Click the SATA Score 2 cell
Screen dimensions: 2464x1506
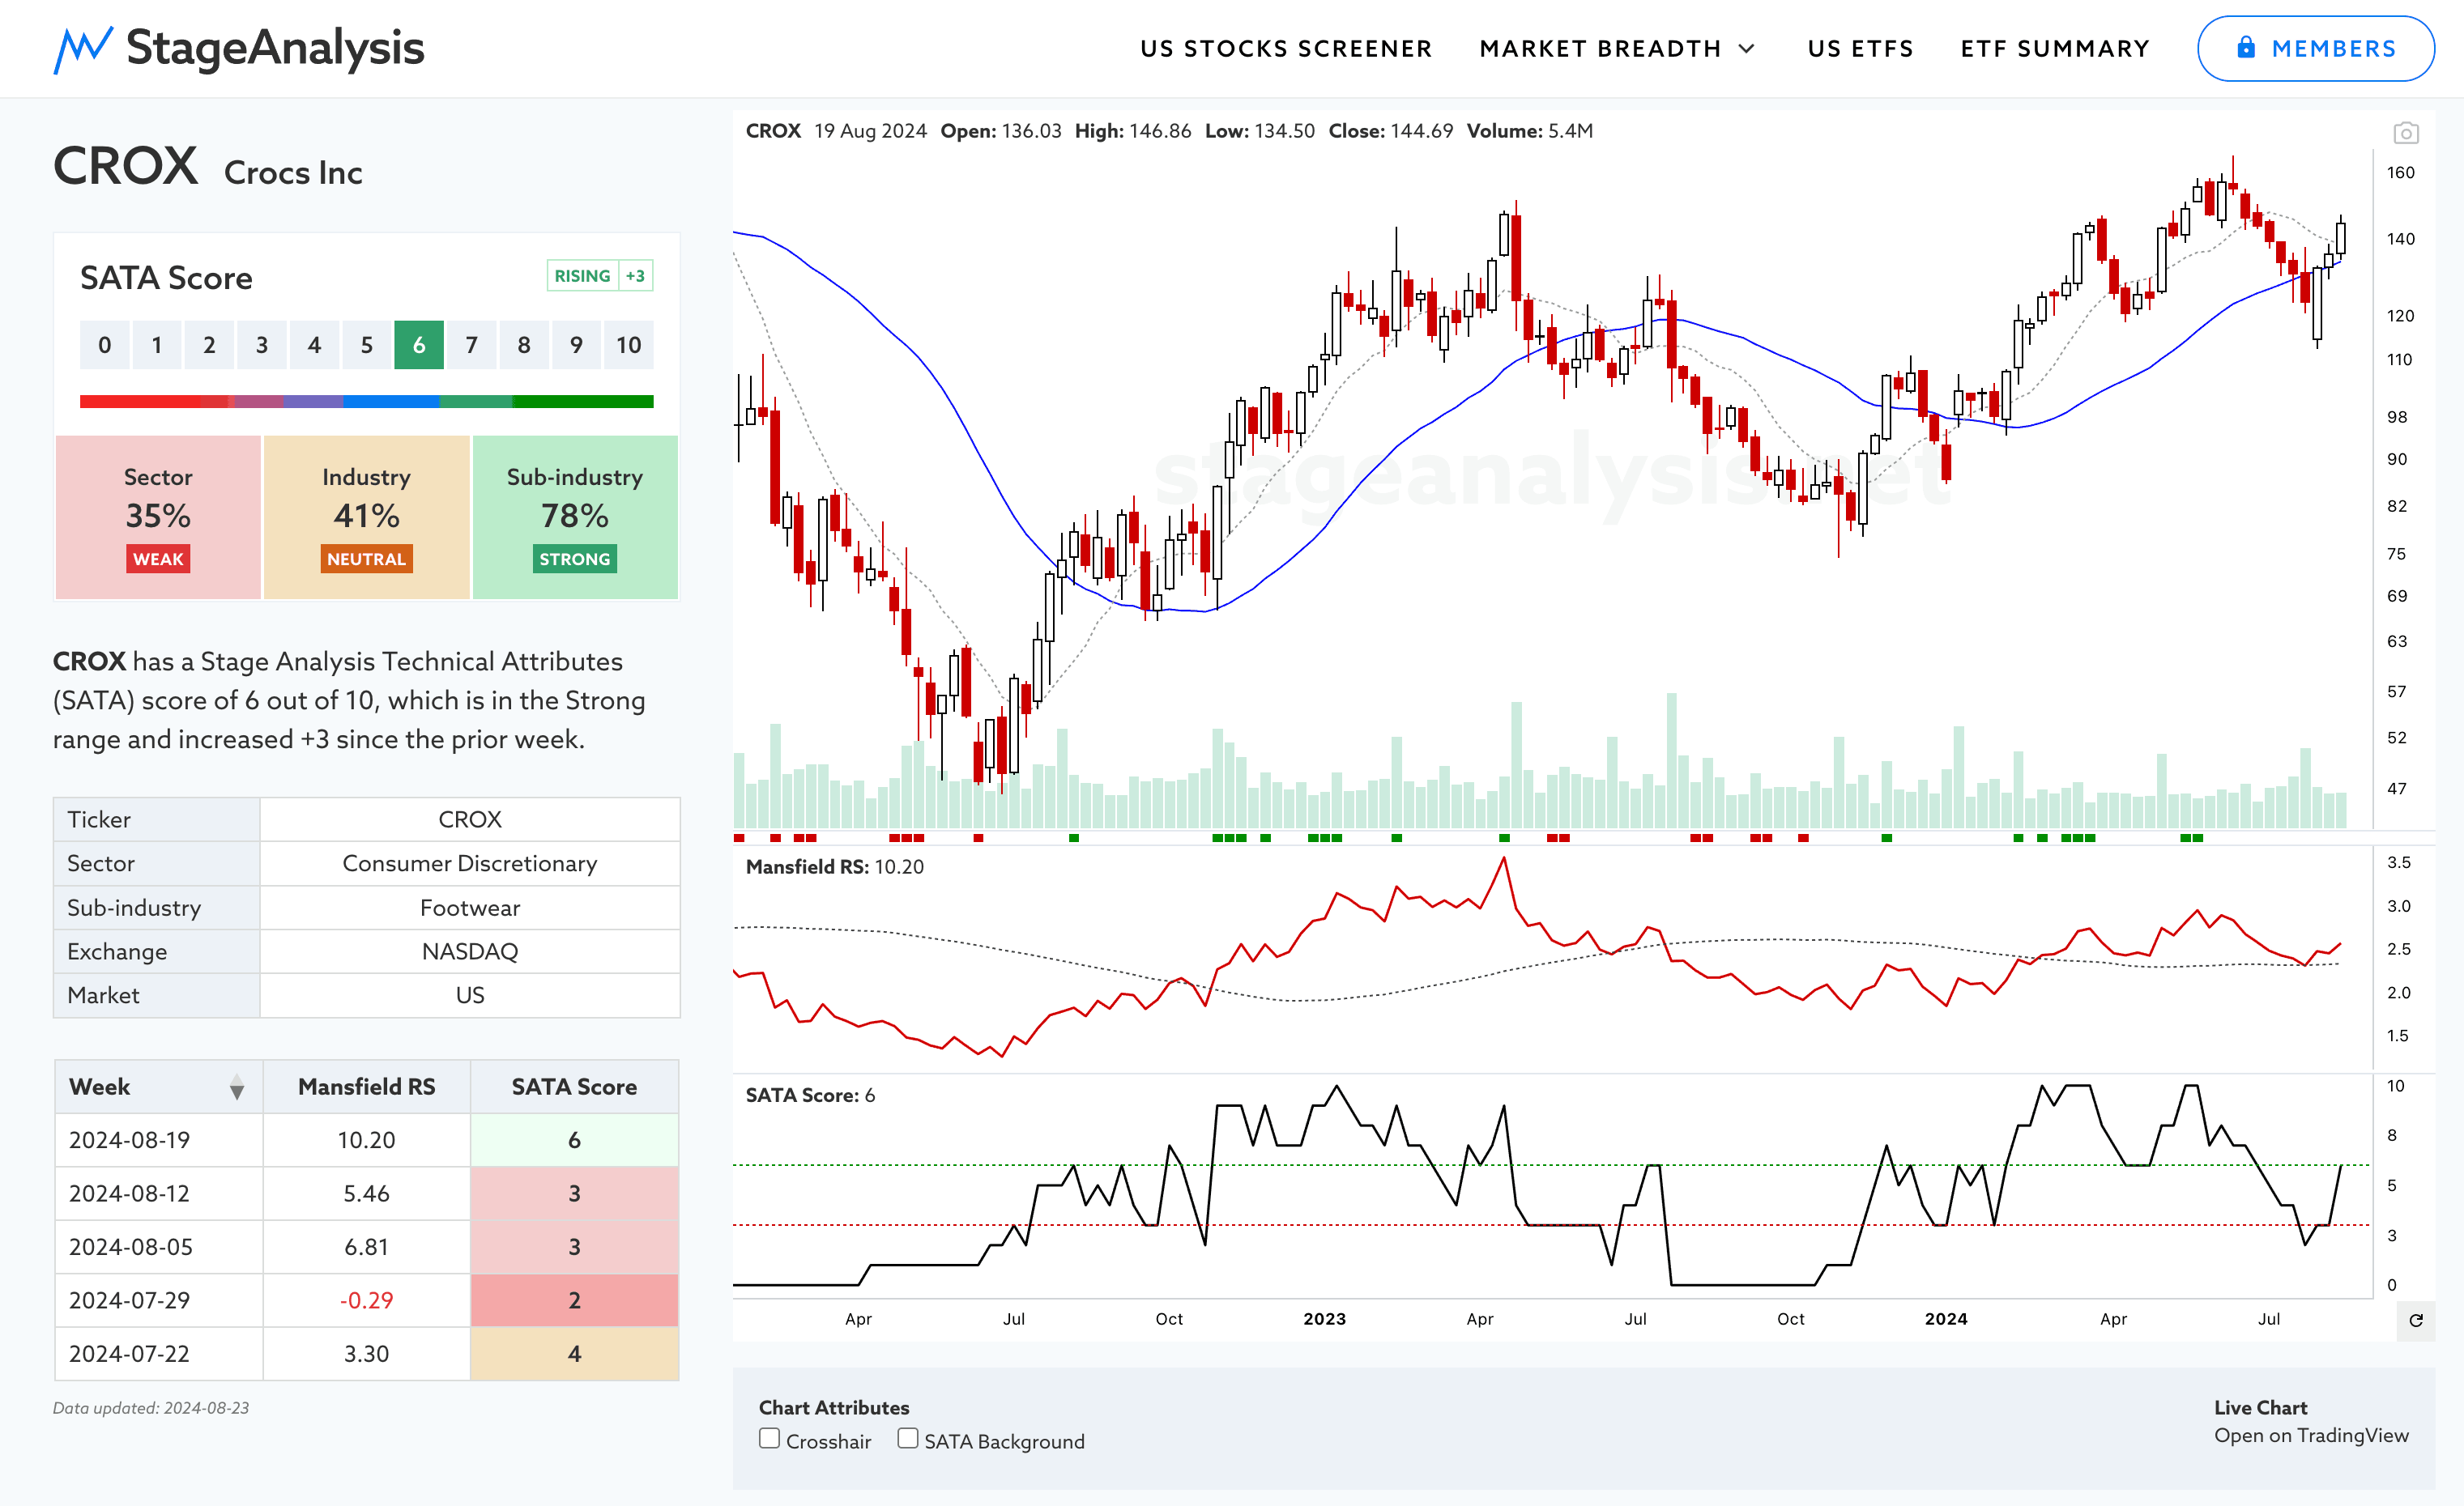click(x=574, y=1300)
